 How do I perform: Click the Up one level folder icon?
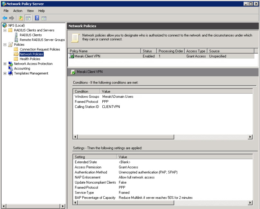[21, 18]
